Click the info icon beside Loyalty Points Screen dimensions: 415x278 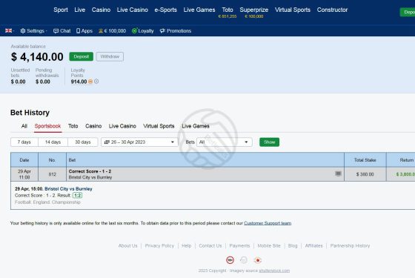tap(96, 82)
